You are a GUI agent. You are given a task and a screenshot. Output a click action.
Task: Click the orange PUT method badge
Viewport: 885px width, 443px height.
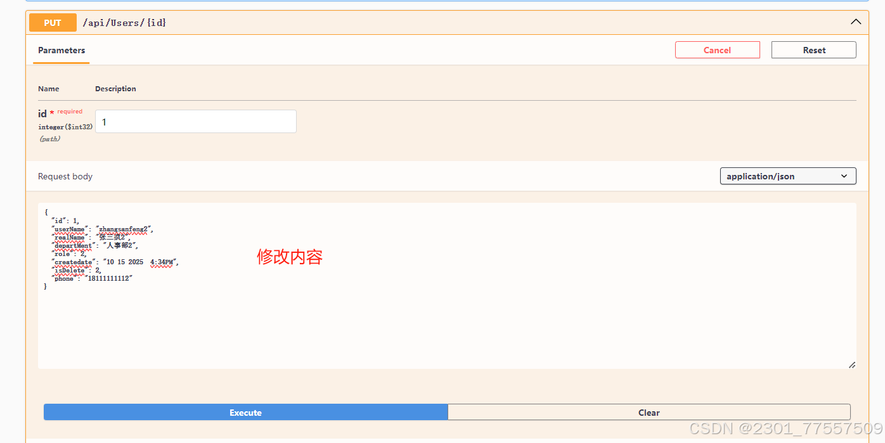pos(53,22)
